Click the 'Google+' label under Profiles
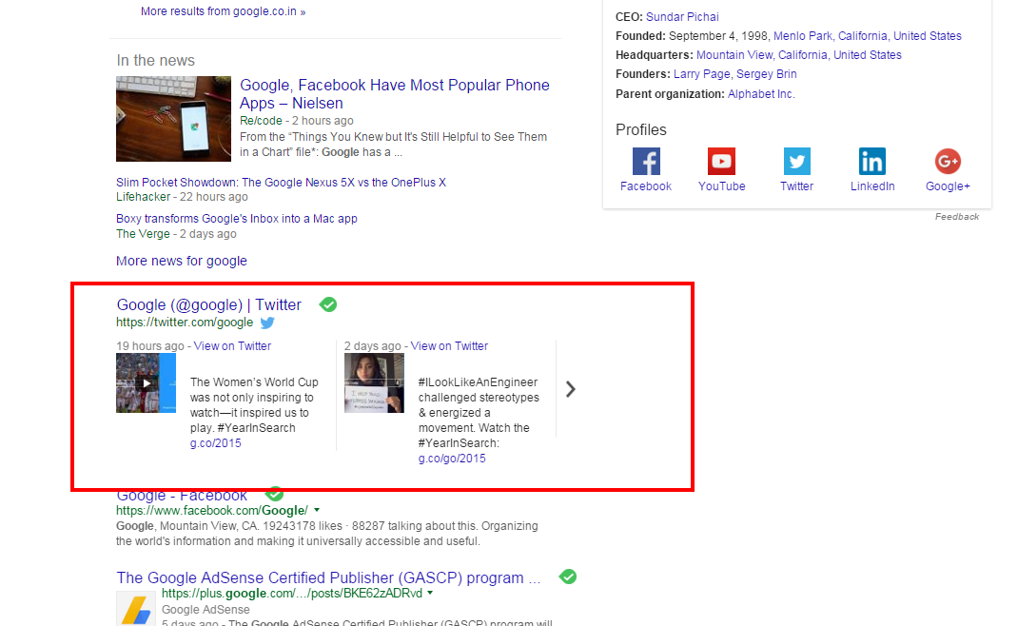Viewport: 1018px width, 626px height. point(948,186)
